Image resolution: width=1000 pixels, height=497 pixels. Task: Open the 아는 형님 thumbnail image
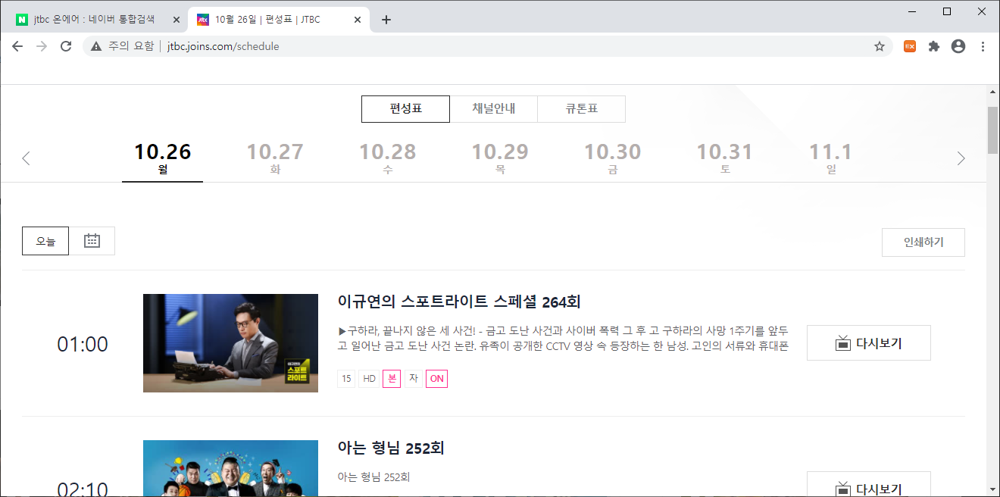coord(230,468)
